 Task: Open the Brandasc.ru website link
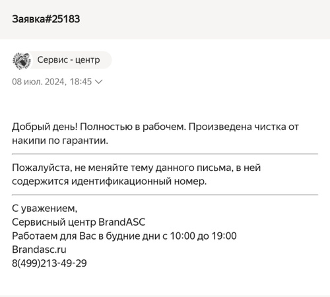pos(39,249)
